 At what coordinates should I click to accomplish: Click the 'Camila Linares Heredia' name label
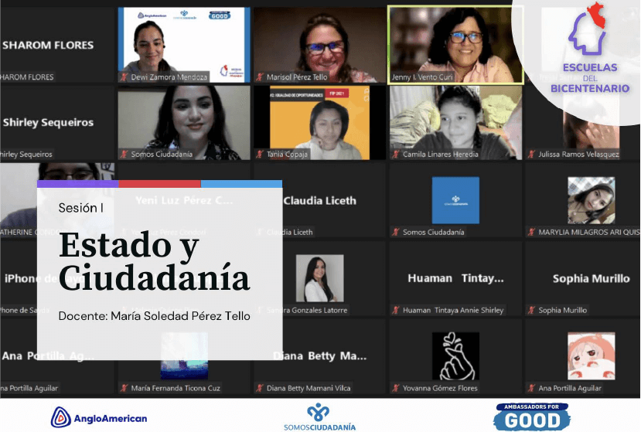tap(440, 154)
